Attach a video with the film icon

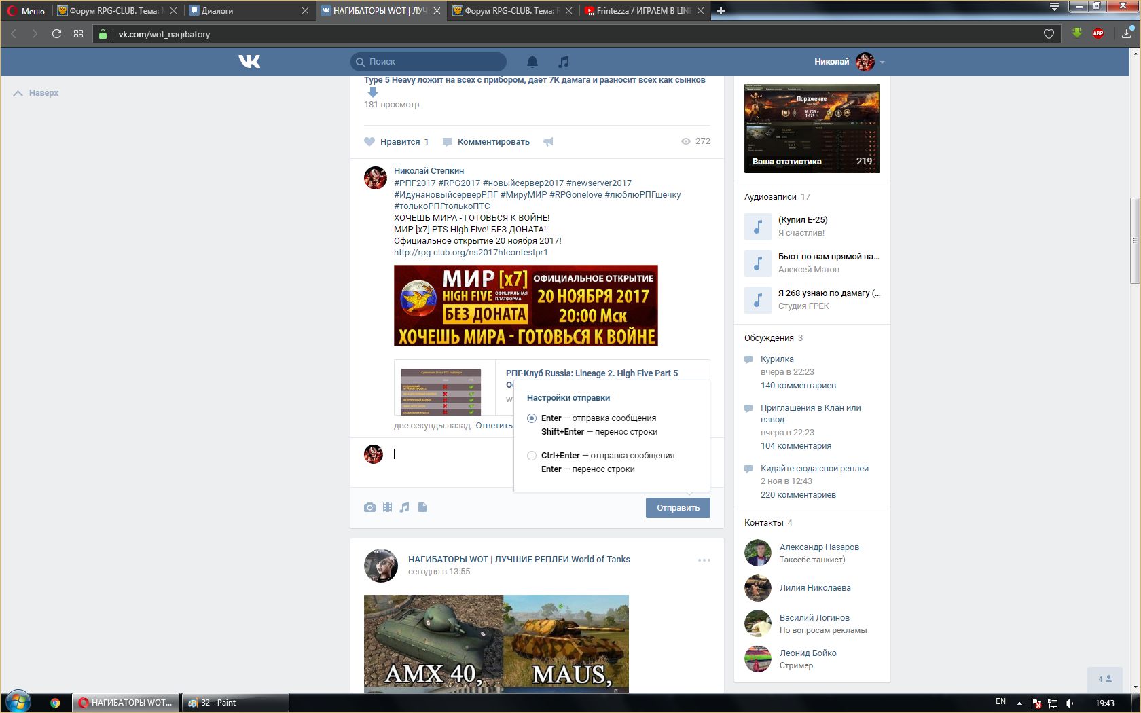click(387, 507)
